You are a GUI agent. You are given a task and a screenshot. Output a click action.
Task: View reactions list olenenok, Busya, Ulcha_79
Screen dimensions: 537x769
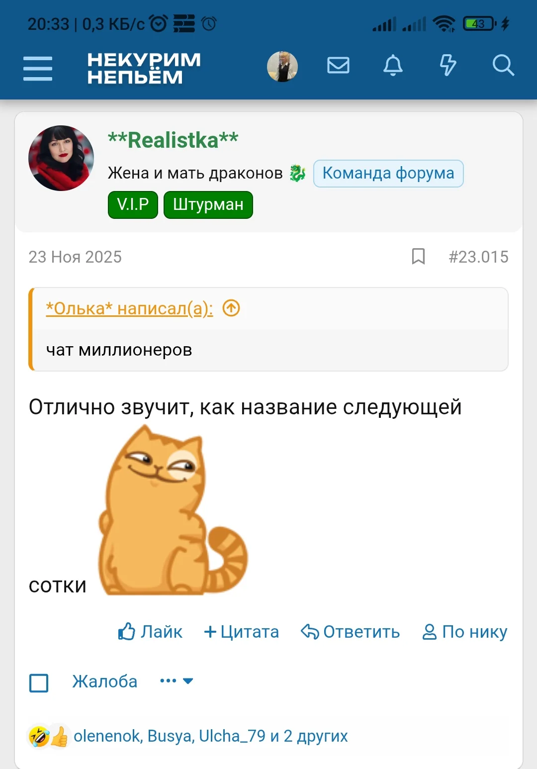tap(211, 736)
